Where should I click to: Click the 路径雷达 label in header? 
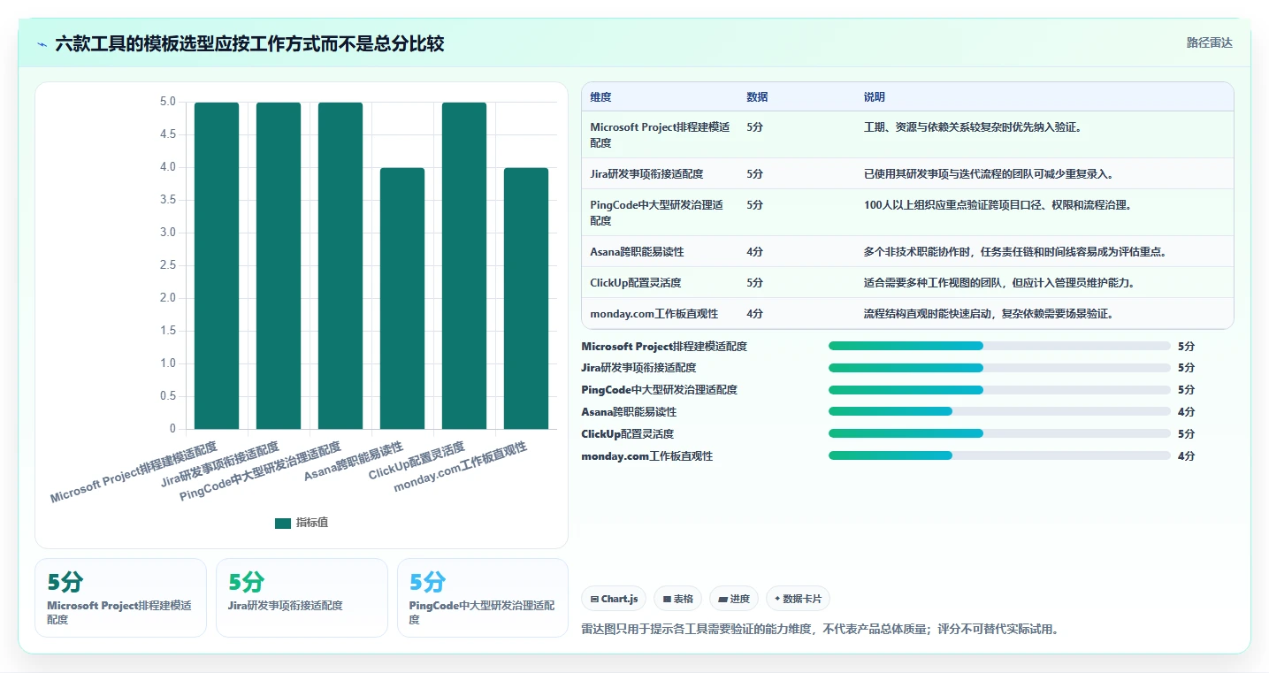pyautogui.click(x=1209, y=42)
